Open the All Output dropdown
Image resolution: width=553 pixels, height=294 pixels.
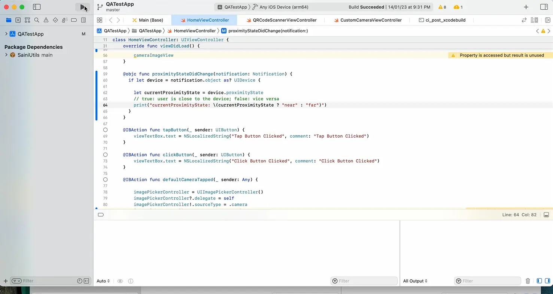415,281
